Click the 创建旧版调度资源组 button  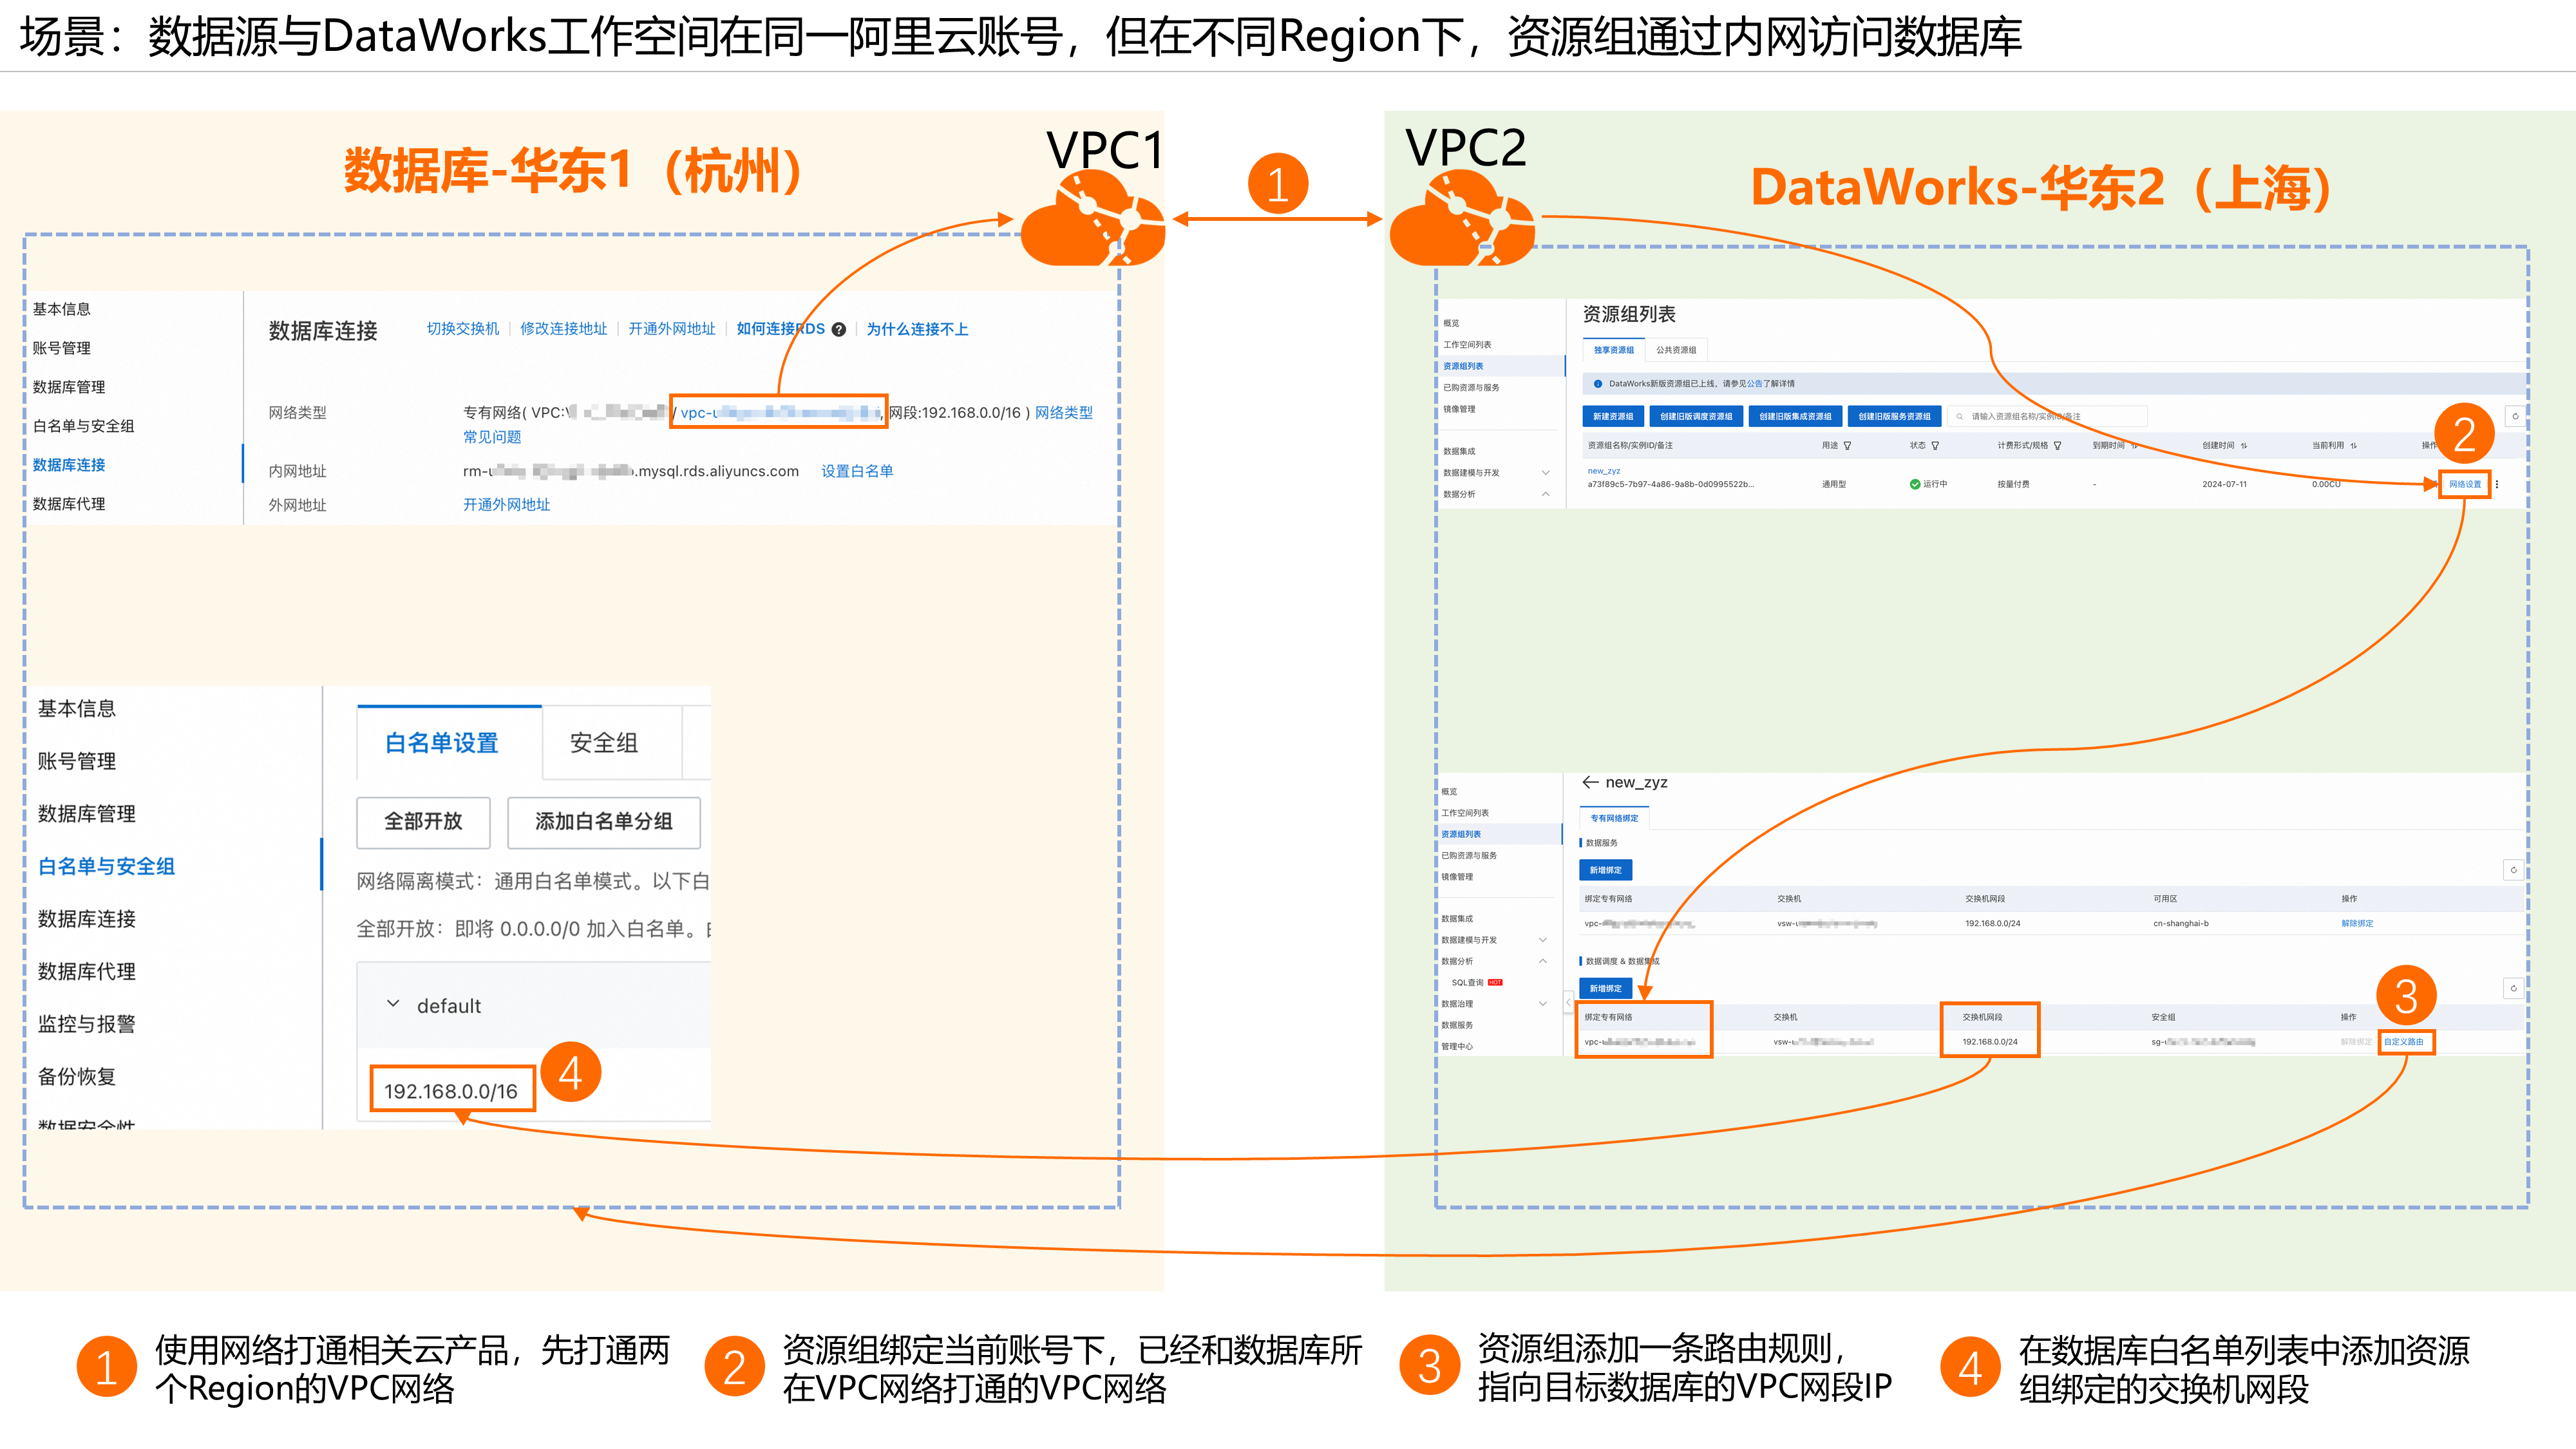pos(1696,416)
